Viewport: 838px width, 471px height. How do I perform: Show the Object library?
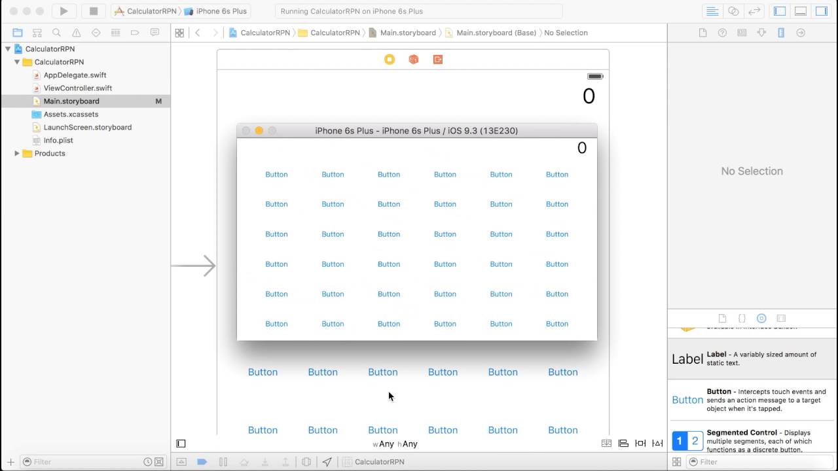click(x=761, y=319)
